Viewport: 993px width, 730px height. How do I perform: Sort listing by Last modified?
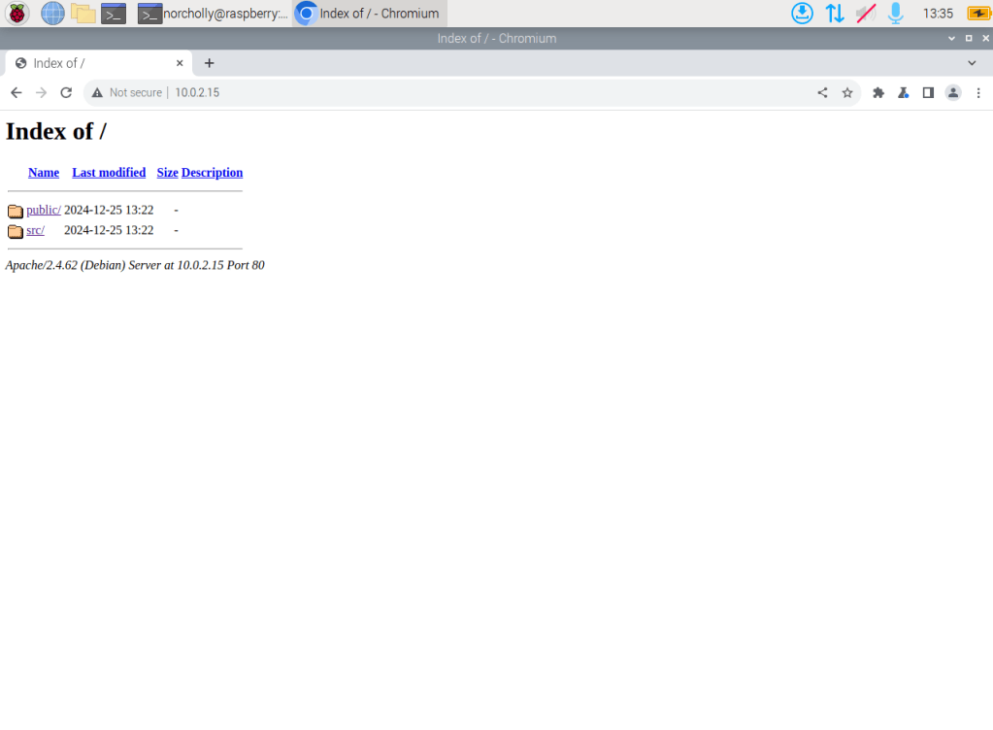[109, 173]
